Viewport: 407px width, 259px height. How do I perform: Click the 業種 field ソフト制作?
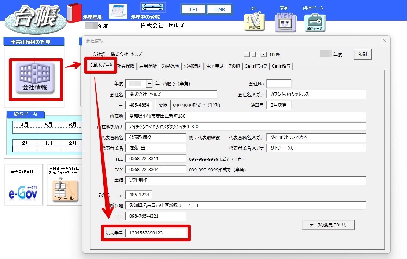tap(245, 180)
